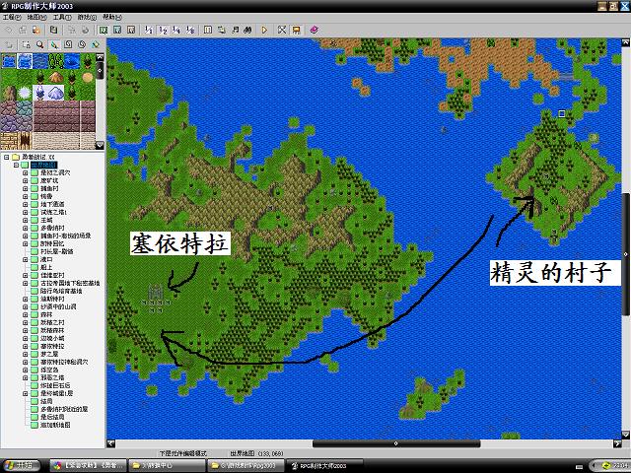Open the music note Sound Test icon
The width and height of the screenshot is (631, 473).
[x=235, y=30]
